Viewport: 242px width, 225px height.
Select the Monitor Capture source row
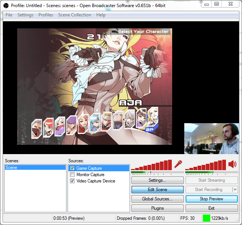[99, 174]
